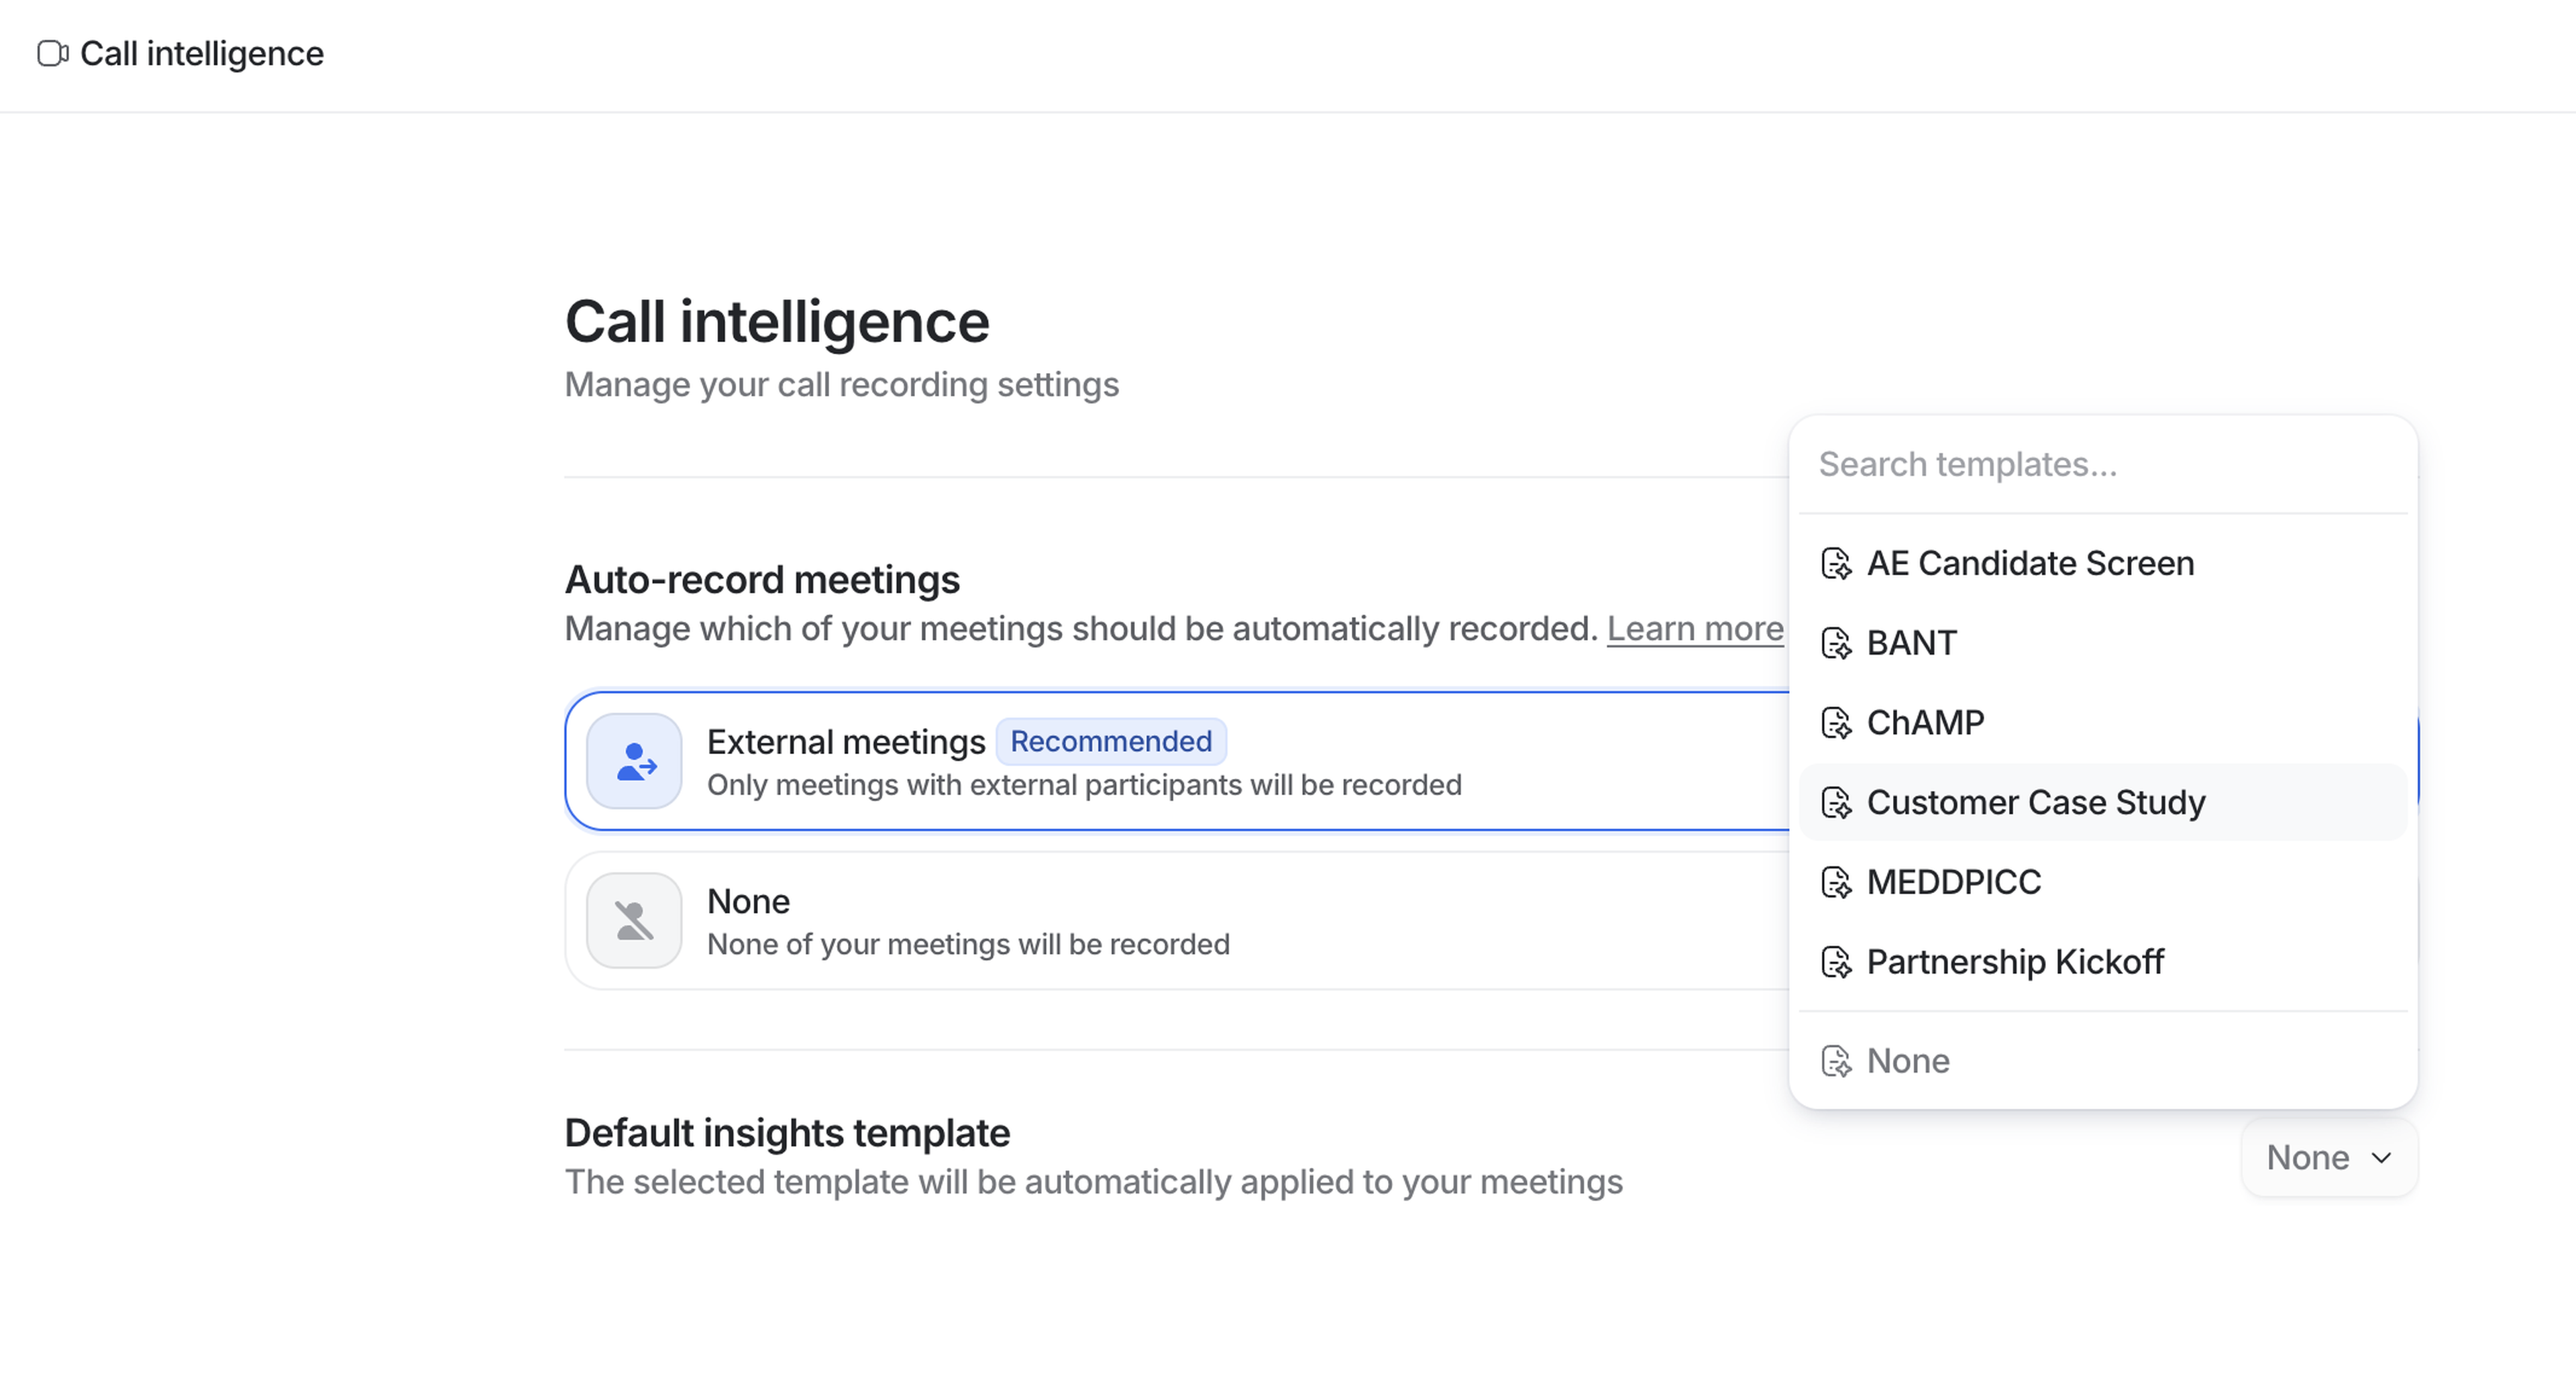Choose Customer Case Study from template list
2576x1382 pixels.
2035,803
